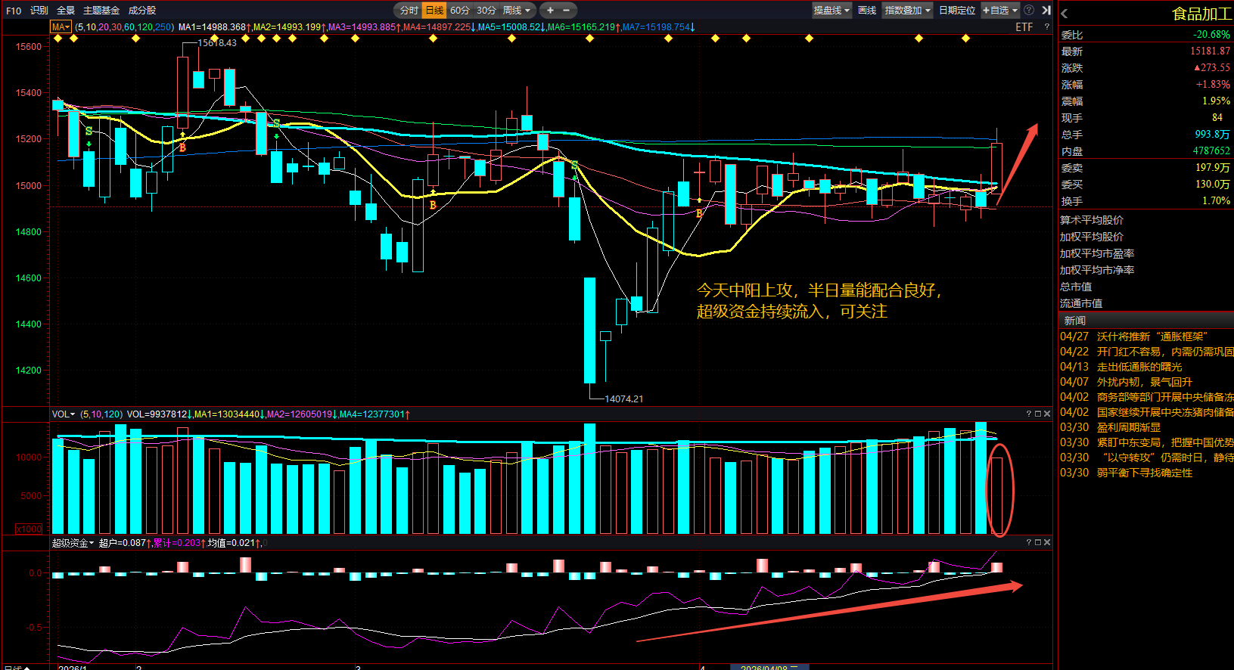Image resolution: width=1234 pixels, height=670 pixels.
Task: Maximize the VOL indicator panel
Action: [1038, 414]
